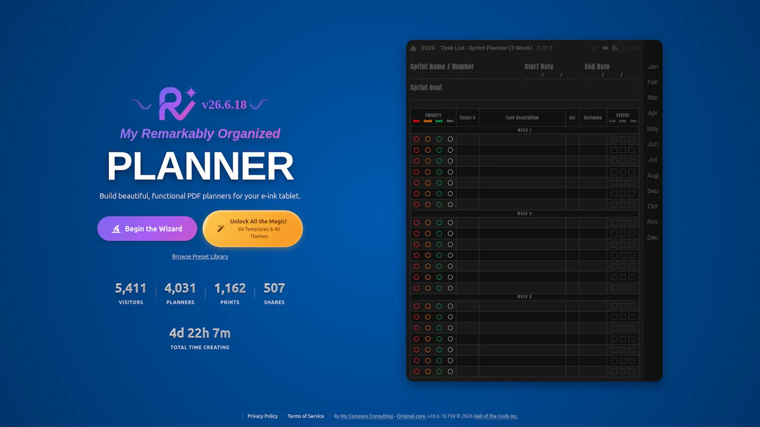Select green Could priority in Week 3 last row
The height and width of the screenshot is (427, 760).
point(439,371)
